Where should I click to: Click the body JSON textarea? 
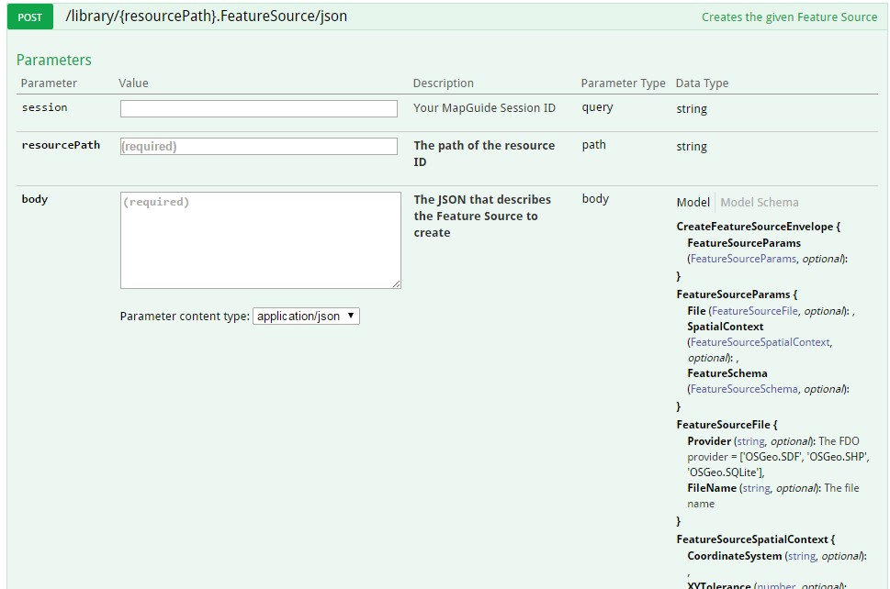[x=260, y=239]
